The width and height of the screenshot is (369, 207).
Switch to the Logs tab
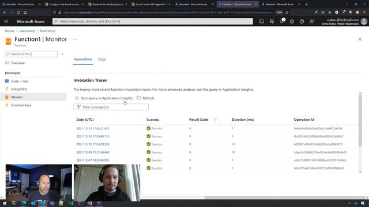(x=102, y=59)
